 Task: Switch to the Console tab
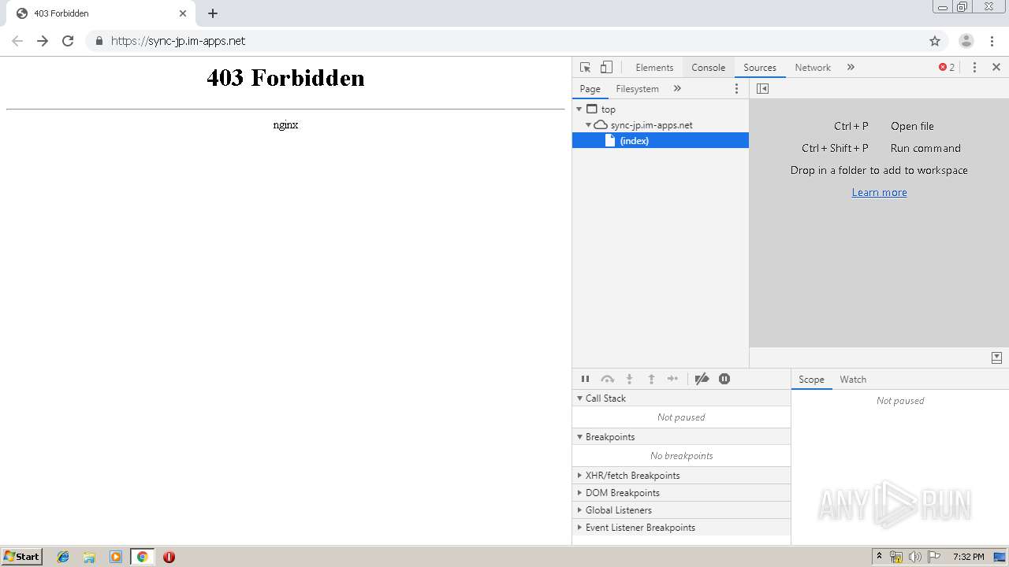tap(708, 68)
